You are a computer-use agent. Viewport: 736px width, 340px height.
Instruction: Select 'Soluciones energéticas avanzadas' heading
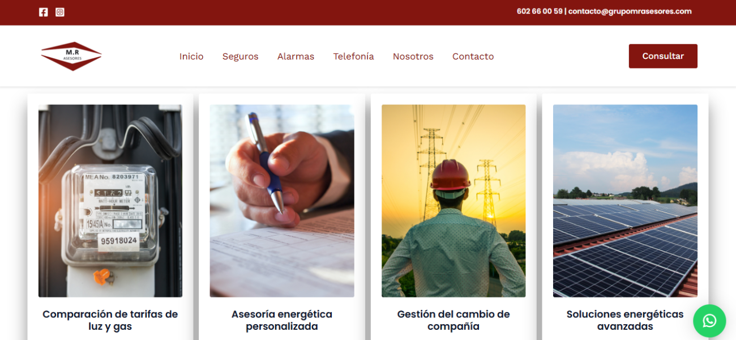pyautogui.click(x=625, y=320)
